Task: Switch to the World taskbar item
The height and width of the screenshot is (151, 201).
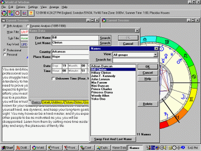Action: pos(39,148)
